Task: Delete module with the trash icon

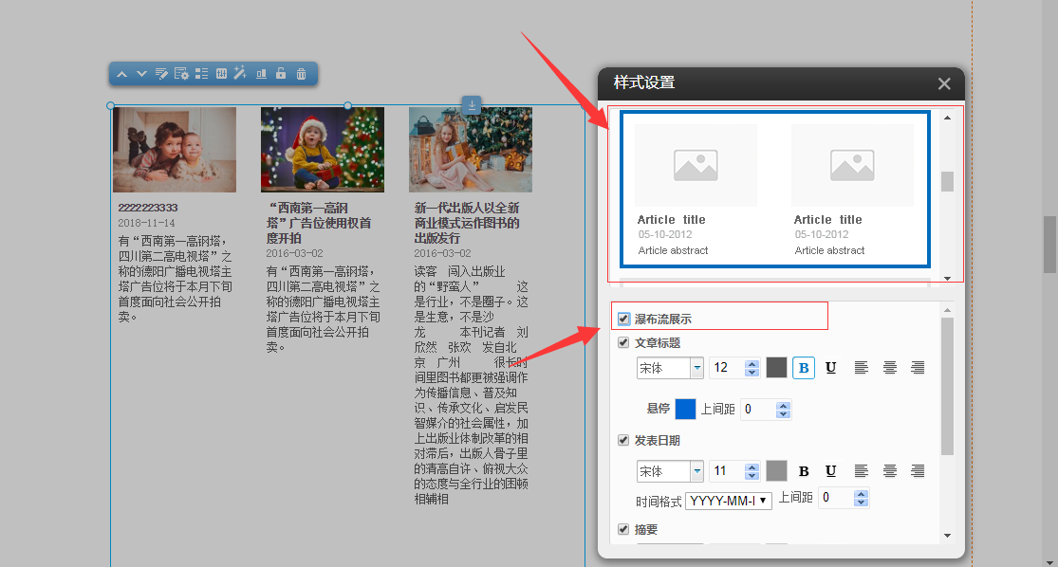Action: pyautogui.click(x=301, y=74)
